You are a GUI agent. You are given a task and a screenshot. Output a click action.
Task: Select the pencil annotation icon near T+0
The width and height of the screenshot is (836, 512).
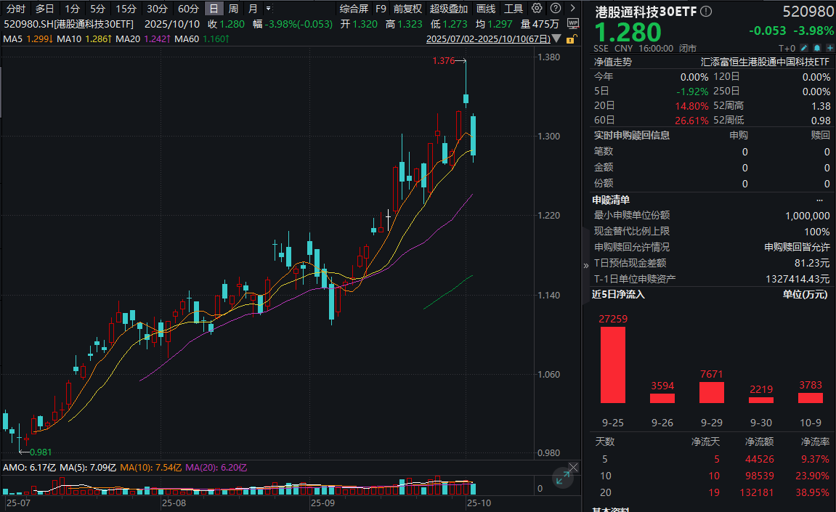(804, 47)
